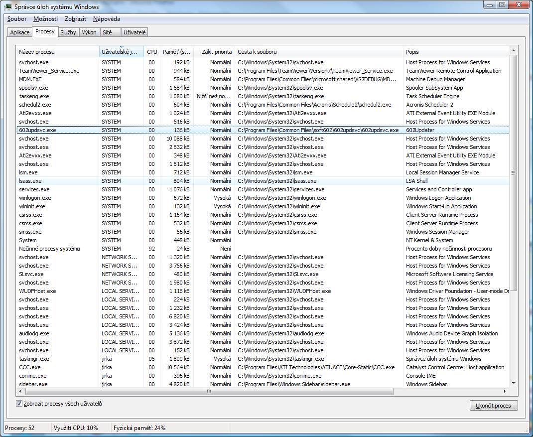Switch to the Služby tab
The height and width of the screenshot is (437, 533).
68,32
